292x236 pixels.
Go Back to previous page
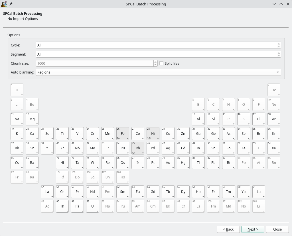click(228, 229)
